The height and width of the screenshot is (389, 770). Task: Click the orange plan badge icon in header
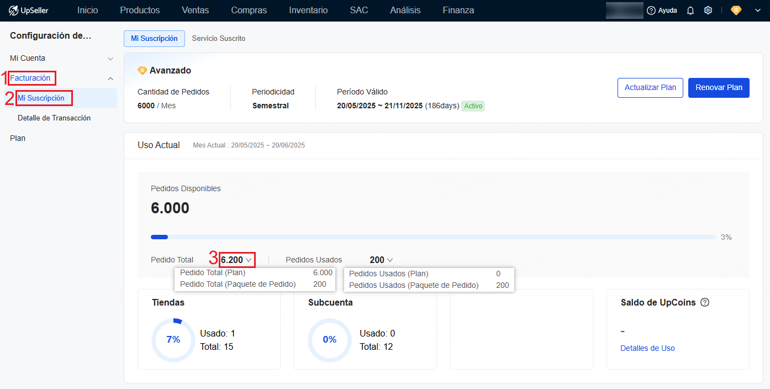click(736, 10)
